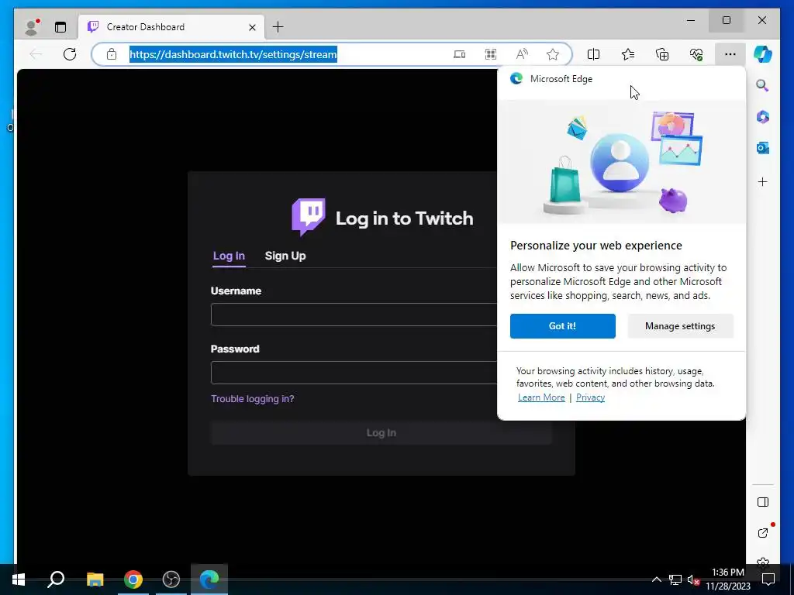This screenshot has height=595, width=794.
Task: Click the Twitch logo on login form
Action: pyautogui.click(x=309, y=217)
